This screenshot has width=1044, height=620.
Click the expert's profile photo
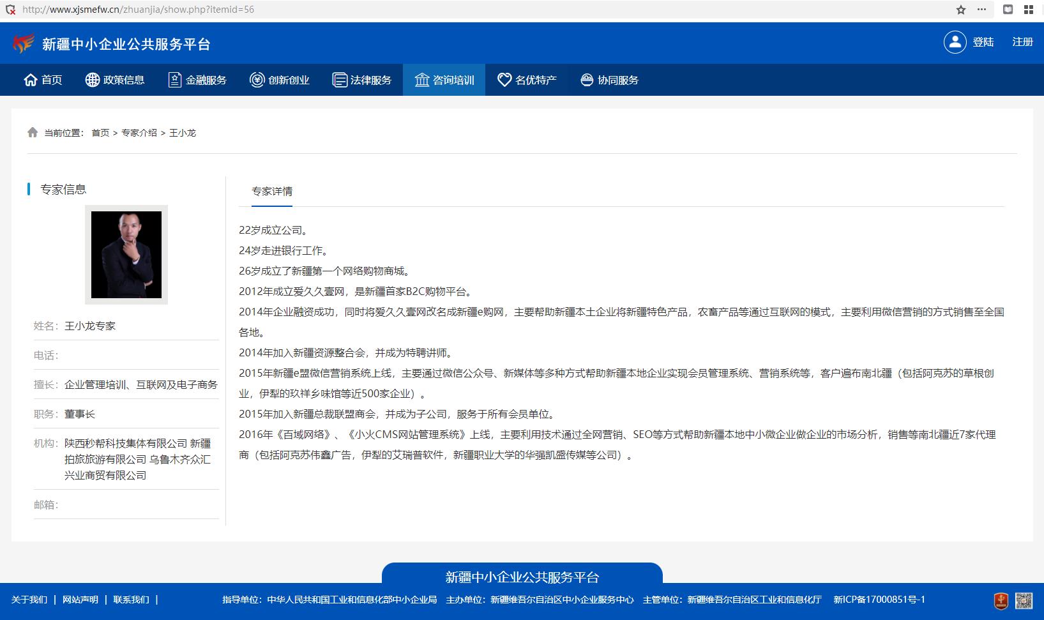coord(126,255)
